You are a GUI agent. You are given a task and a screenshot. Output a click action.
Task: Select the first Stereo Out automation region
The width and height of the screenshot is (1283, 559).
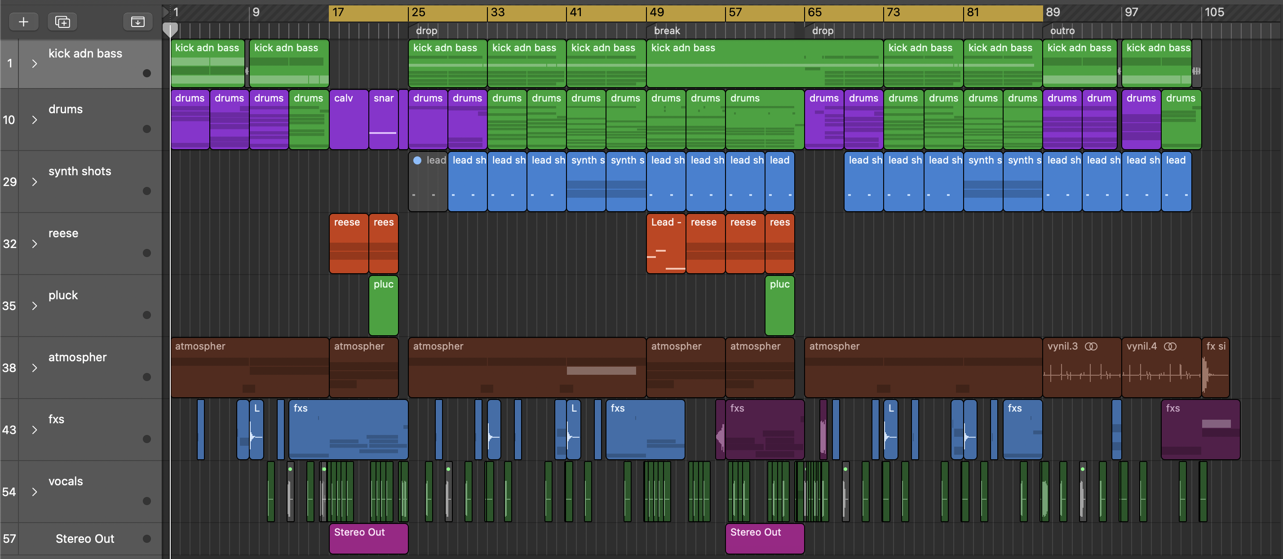368,539
